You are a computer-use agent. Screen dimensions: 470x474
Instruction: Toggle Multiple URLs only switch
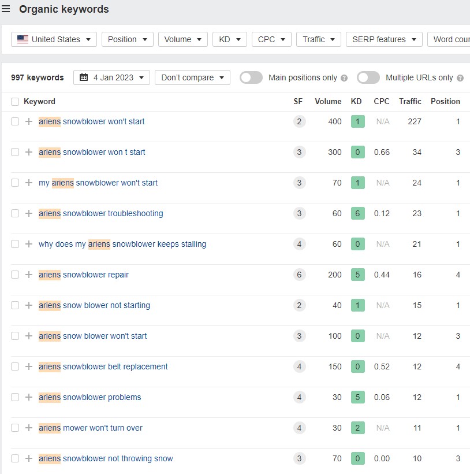tap(368, 77)
